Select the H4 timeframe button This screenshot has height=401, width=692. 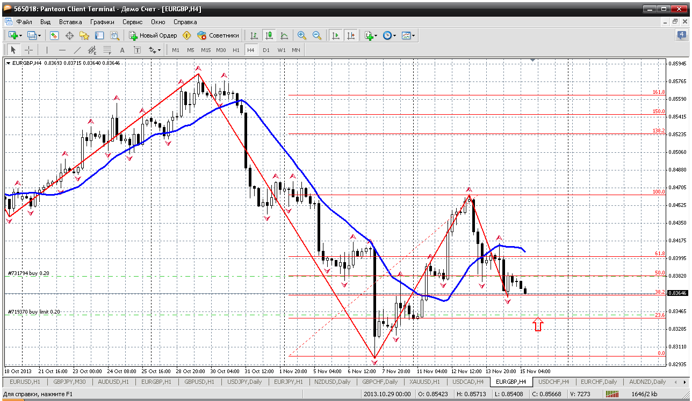pyautogui.click(x=251, y=50)
